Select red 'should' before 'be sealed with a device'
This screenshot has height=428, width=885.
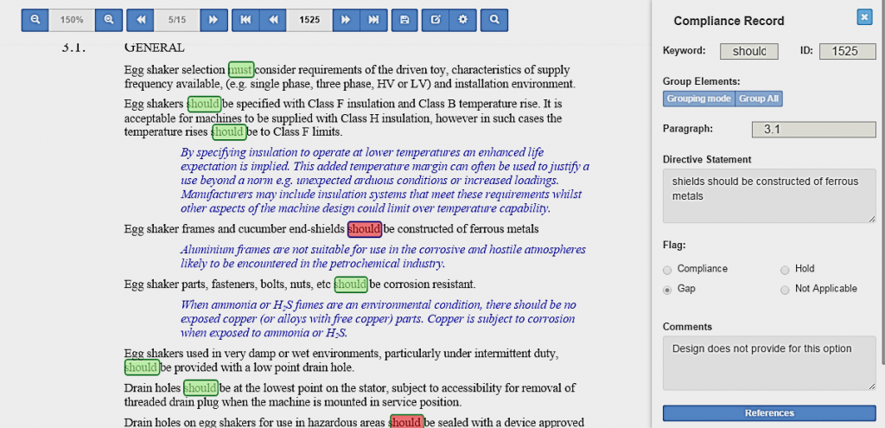(x=406, y=422)
